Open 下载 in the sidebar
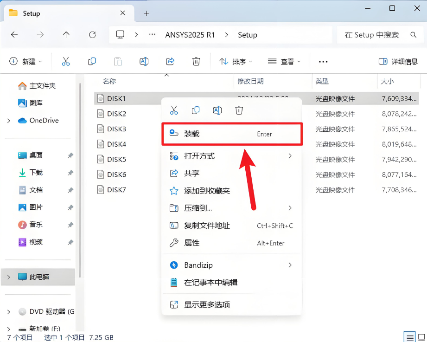This screenshot has width=427, height=342. [x=30, y=173]
